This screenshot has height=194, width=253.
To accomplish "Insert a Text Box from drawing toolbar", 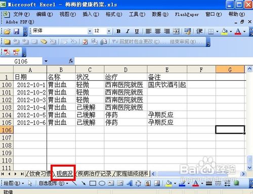I will 111,183.
